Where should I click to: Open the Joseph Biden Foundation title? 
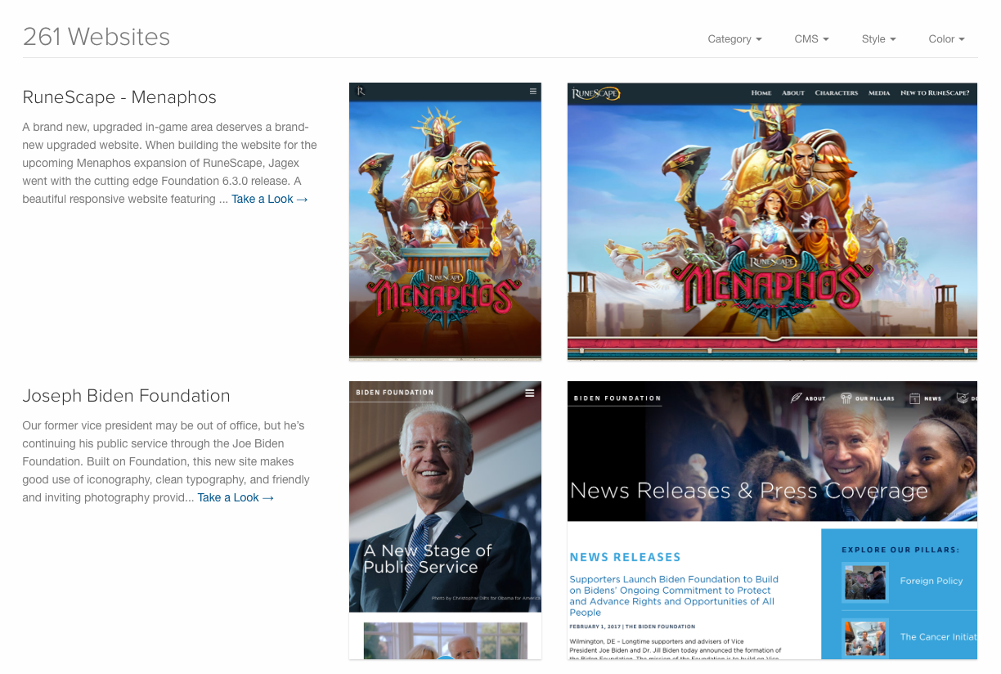coord(126,396)
